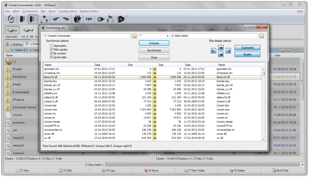
Task: Enable the Asymmetric checkbox
Action: coord(51,46)
